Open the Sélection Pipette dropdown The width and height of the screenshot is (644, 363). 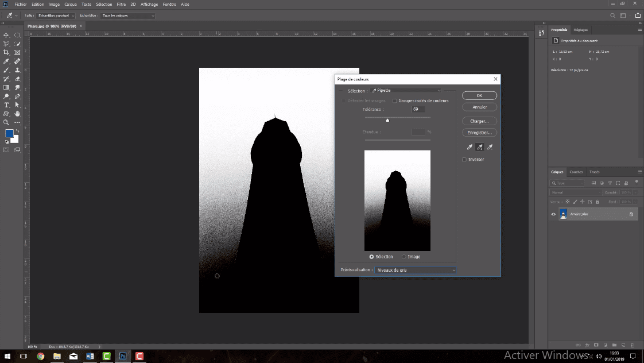click(406, 90)
